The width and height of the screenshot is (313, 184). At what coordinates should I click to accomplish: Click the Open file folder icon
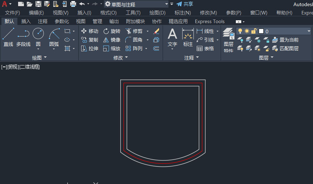[x=30, y=4]
